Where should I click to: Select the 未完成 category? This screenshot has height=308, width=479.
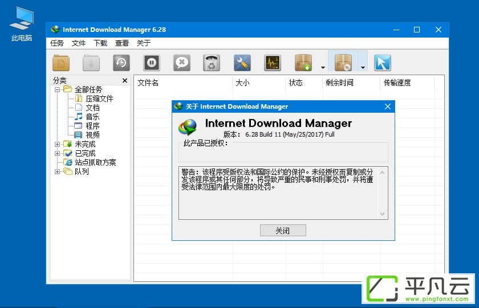[85, 144]
